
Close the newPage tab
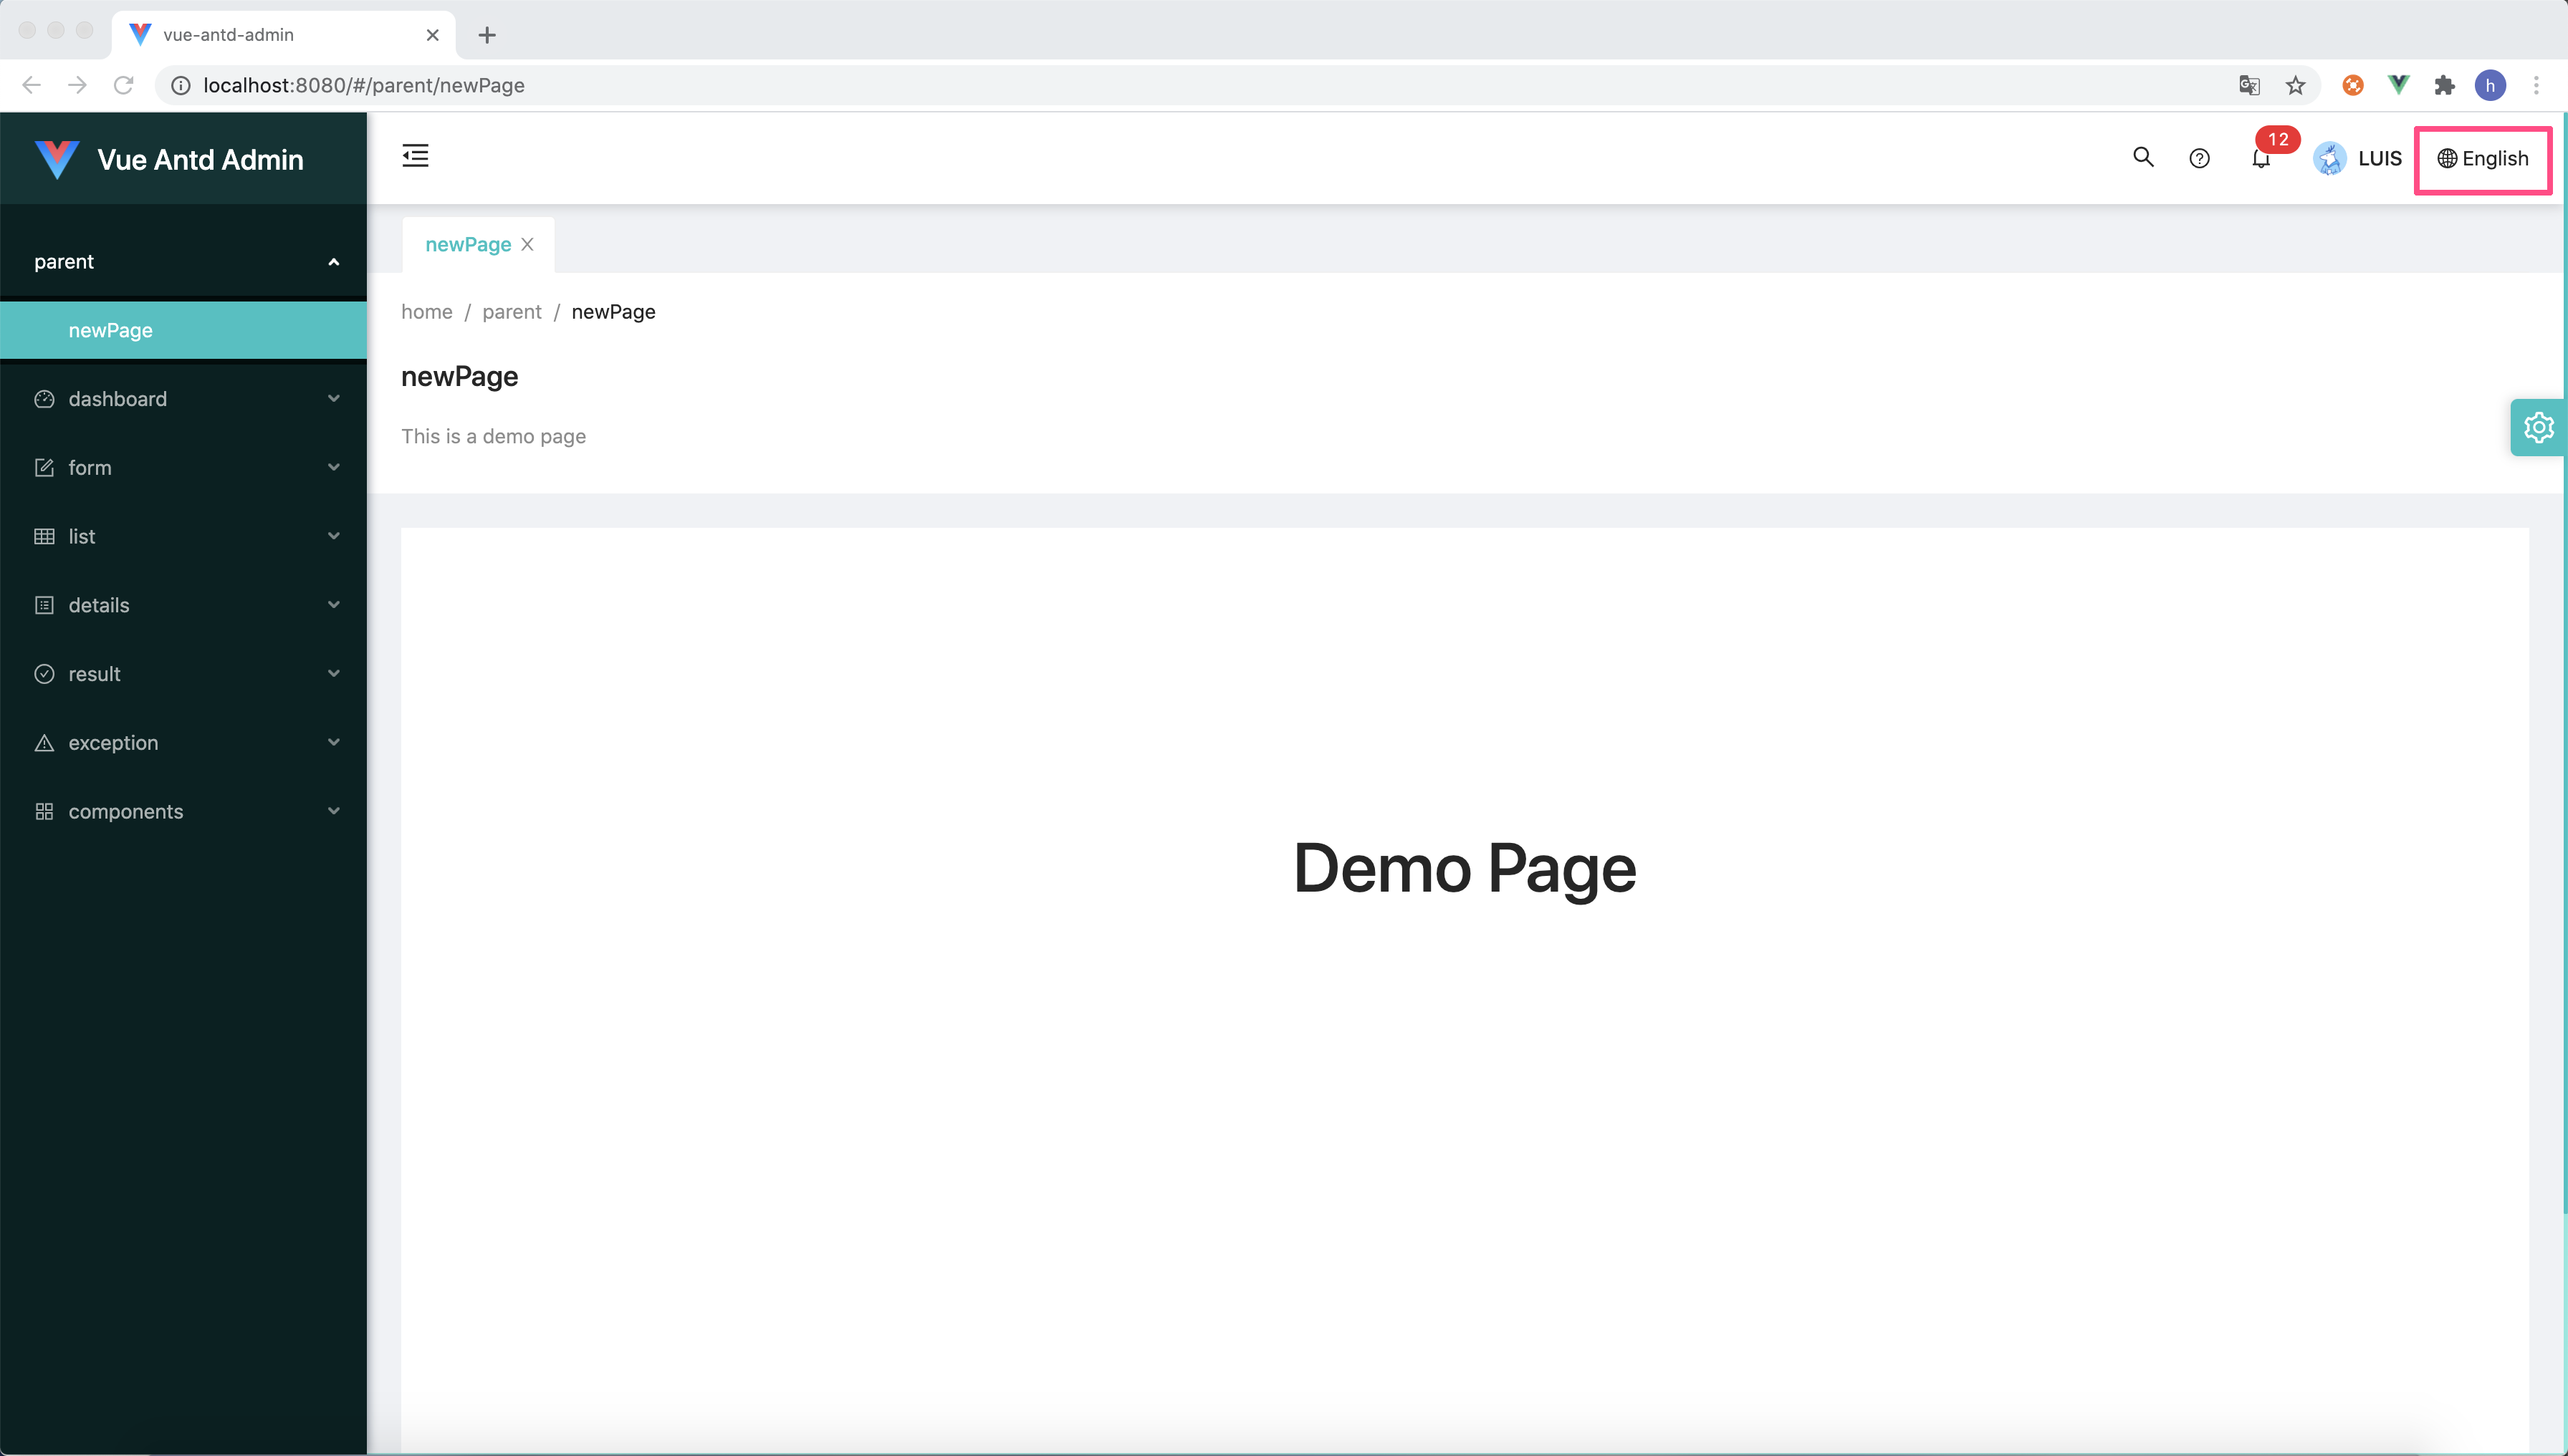[528, 244]
